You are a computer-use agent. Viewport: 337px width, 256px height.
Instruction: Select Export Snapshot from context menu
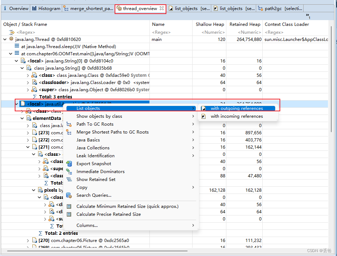point(131,164)
